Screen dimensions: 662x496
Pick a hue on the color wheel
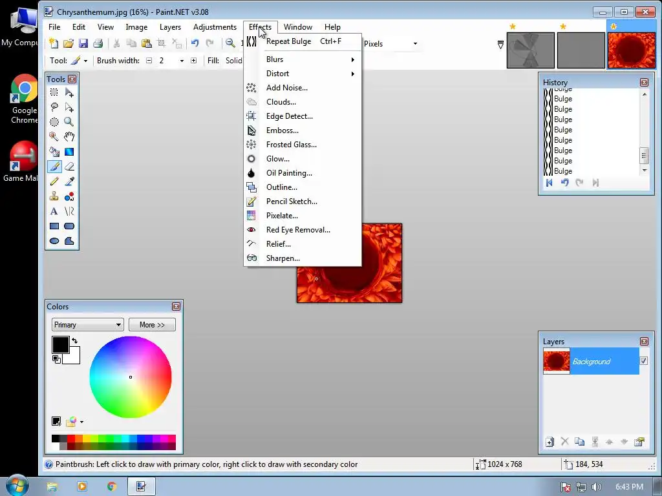pos(131,377)
